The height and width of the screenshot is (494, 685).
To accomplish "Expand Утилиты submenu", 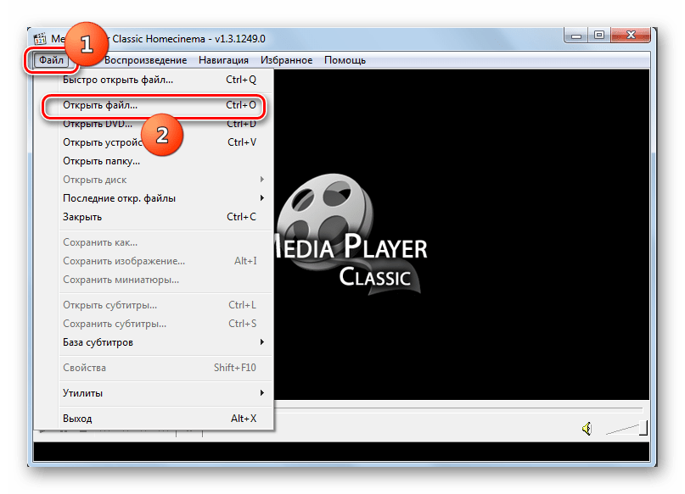I will point(166,393).
